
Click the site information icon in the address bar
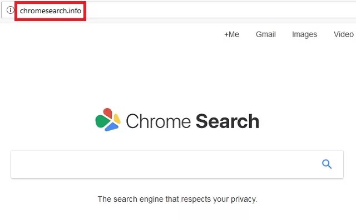[x=10, y=10]
